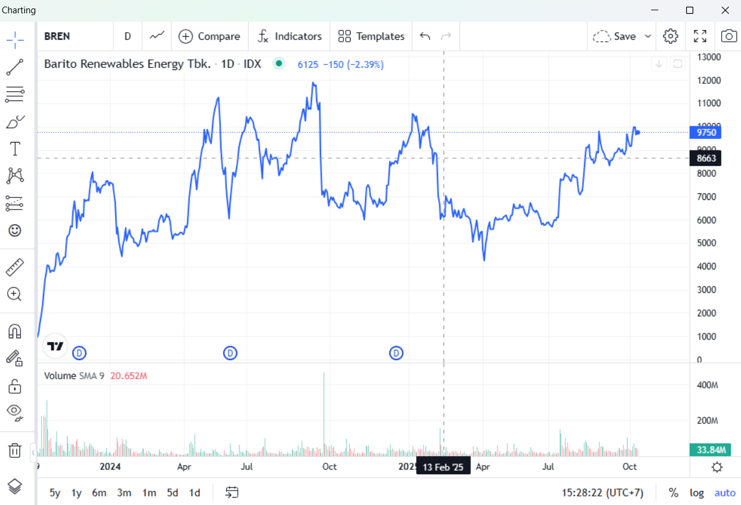Open the Templates dropdown

click(x=371, y=36)
